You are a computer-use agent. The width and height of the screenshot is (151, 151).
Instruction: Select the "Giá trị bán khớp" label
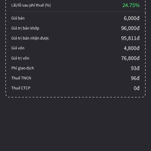[25, 28]
